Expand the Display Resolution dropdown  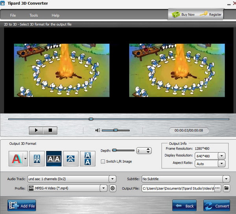pos(221,156)
